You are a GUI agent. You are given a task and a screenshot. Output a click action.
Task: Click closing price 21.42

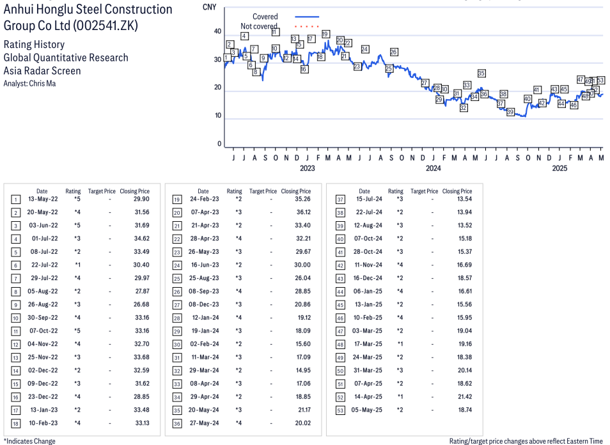[465, 397]
